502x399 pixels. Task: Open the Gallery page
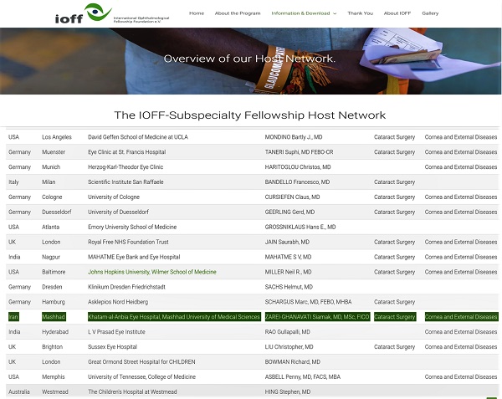click(x=430, y=13)
